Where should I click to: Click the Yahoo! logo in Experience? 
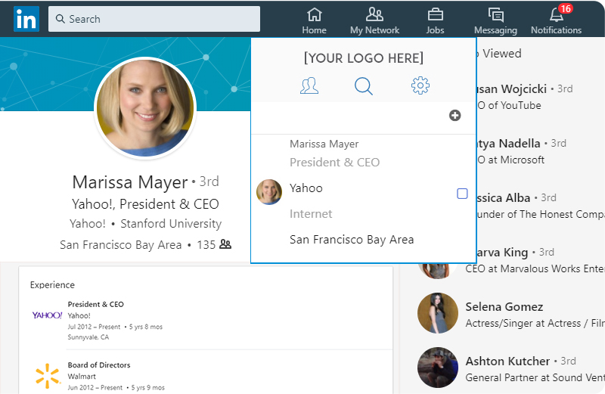(47, 315)
